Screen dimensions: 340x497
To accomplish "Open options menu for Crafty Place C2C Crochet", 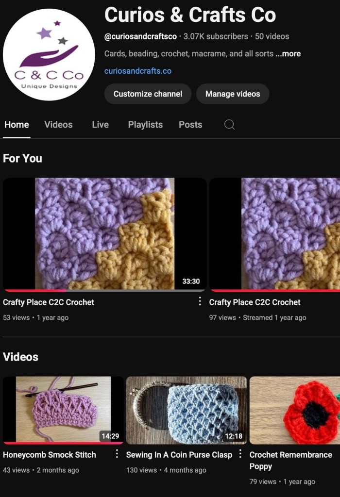I will pyautogui.click(x=200, y=301).
